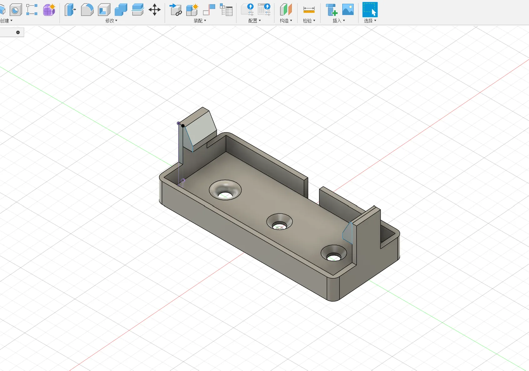Open the Configuration table icon
The image size is (529, 371).
coord(264,10)
